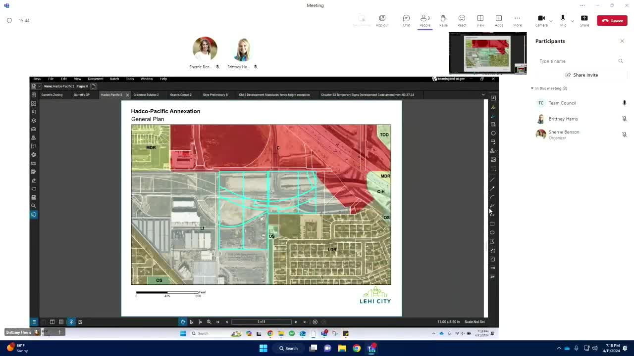Viewport: 634px width, 356px height.
Task: Open Windows Start menu
Action: coord(264,348)
